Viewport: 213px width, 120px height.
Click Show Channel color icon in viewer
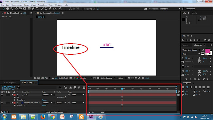coord(78,78)
